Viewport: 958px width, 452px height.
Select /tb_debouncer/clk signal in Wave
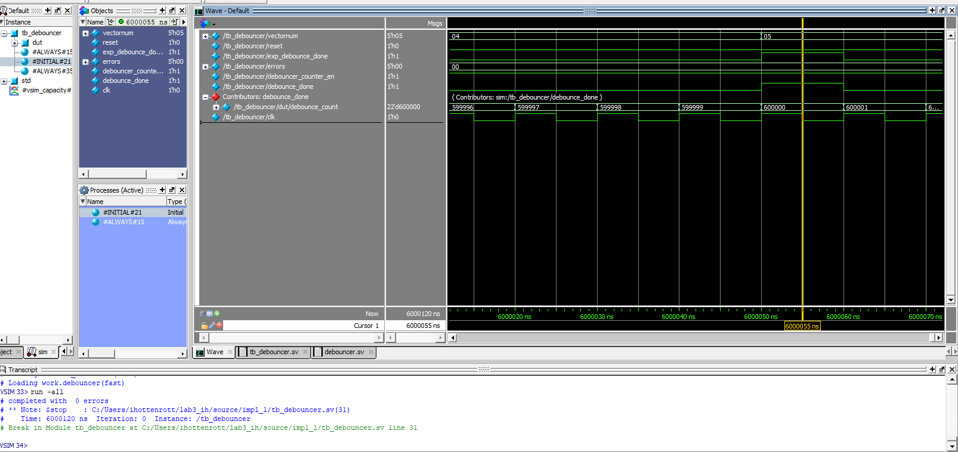[x=249, y=117]
